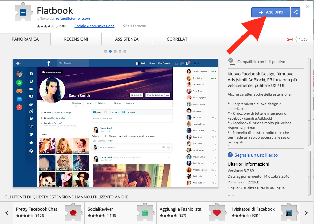Select the second screenshot carousel dot
Image resolution: width=314 pixels, height=224 pixels.
110,51
